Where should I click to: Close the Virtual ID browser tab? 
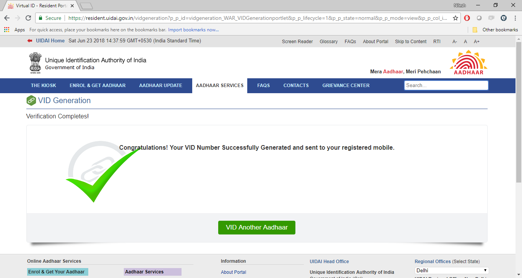tap(72, 6)
